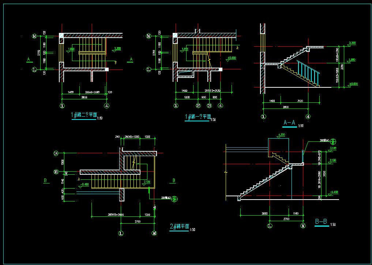Pick grid axis bubble 3
This screenshot has width=372, height=265.
(209, 106)
